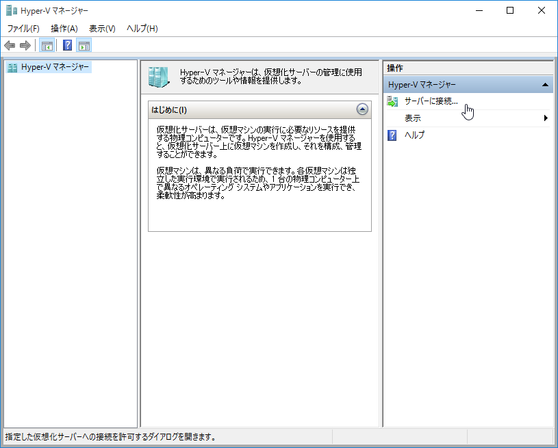Image resolution: width=558 pixels, height=448 pixels.
Task: Open the 操作(A) menu
Action: [x=64, y=29]
